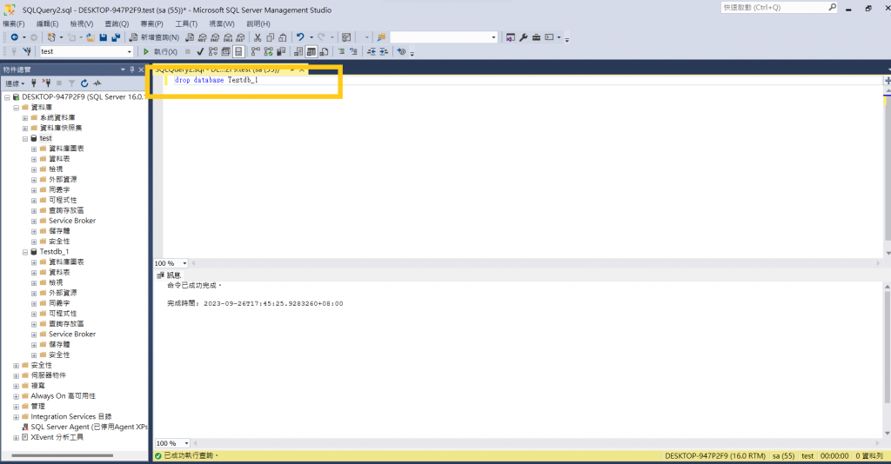The image size is (891, 464).
Task: Click Object Explorer Connect plug icon
Action: 34,83
